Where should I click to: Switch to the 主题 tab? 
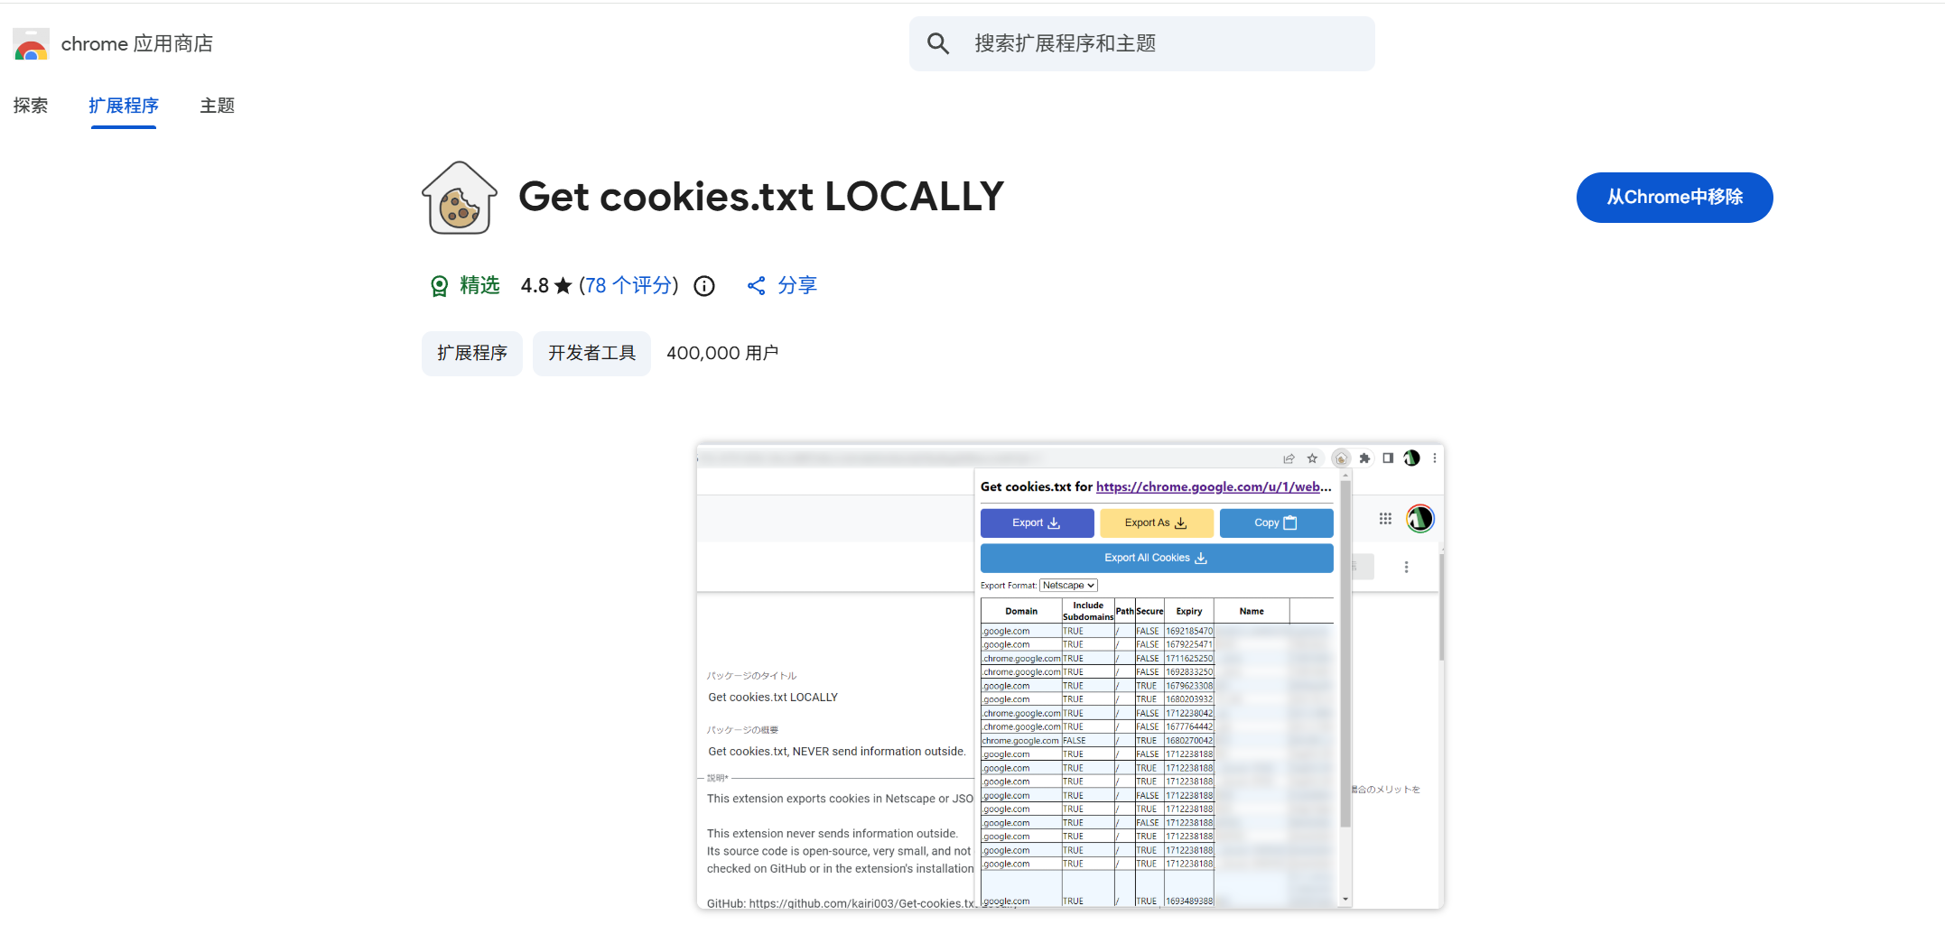click(217, 106)
